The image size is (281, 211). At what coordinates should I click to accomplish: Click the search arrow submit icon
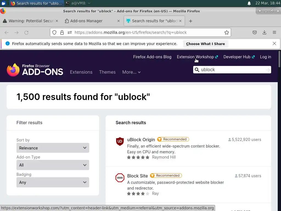tap(268, 70)
